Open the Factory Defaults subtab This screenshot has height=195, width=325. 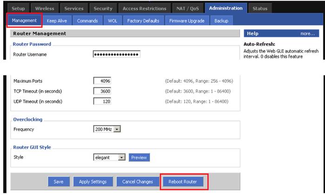pos(143,21)
